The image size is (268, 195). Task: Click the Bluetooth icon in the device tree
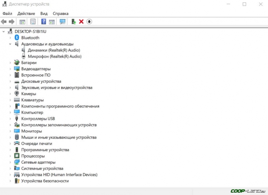pos(17,38)
